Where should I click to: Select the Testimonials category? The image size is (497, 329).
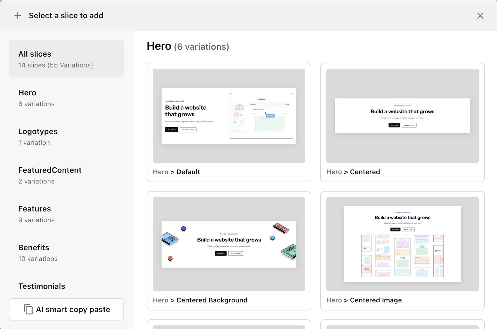coord(41,286)
